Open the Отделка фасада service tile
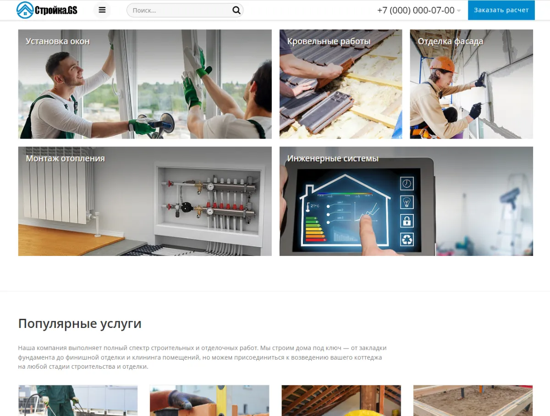 pyautogui.click(x=471, y=84)
